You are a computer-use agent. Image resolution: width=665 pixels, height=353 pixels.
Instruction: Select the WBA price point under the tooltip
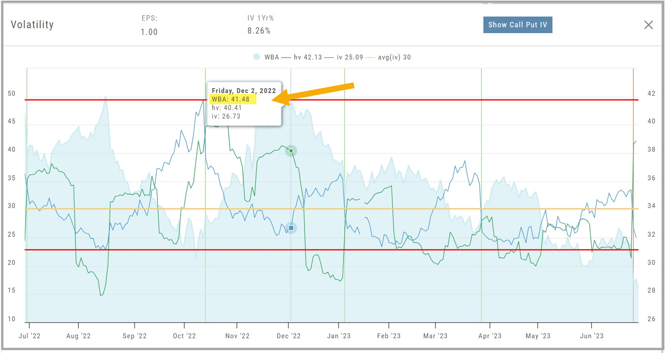click(291, 104)
